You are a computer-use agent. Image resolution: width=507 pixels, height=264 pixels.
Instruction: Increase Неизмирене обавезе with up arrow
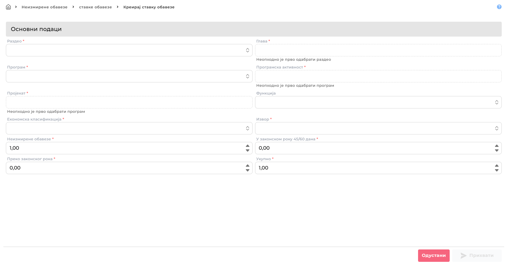(248, 146)
